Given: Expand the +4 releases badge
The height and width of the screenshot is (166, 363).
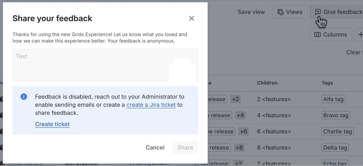Looking at the screenshot, I should click(240, 115).
